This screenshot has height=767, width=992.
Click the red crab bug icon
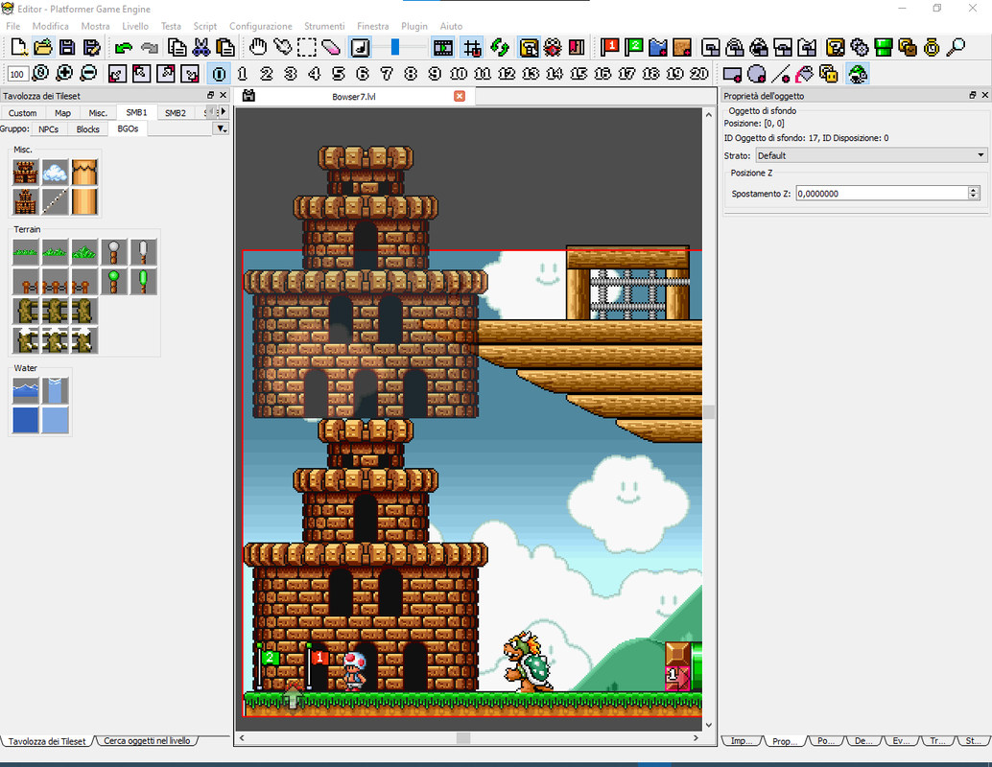coord(553,47)
